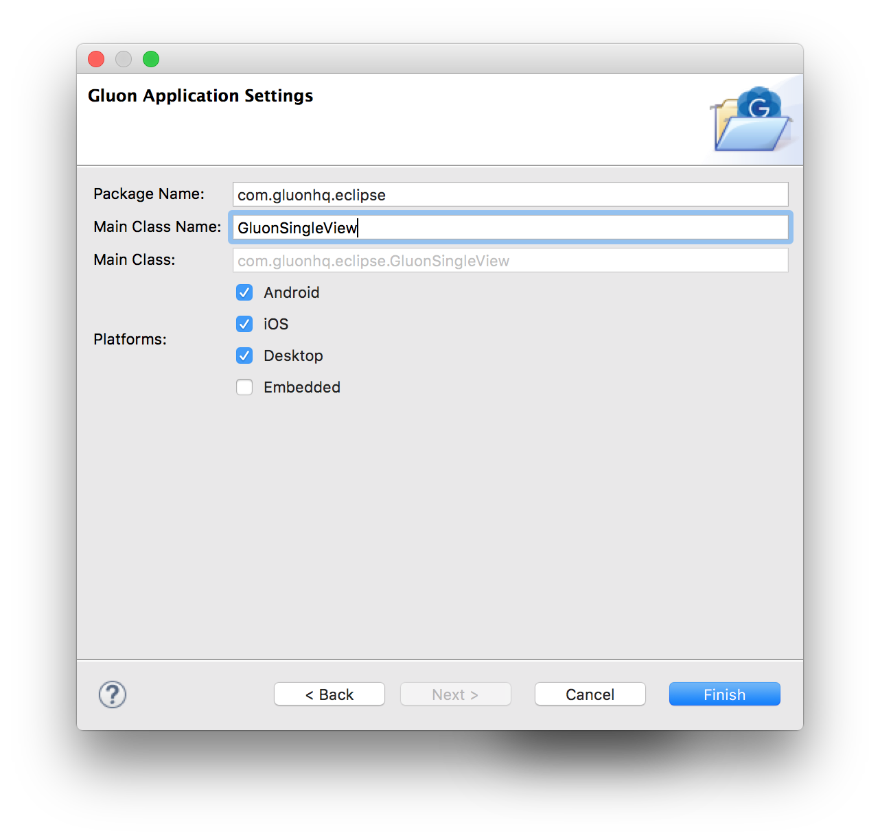Click the disabled Next button

pyautogui.click(x=456, y=695)
